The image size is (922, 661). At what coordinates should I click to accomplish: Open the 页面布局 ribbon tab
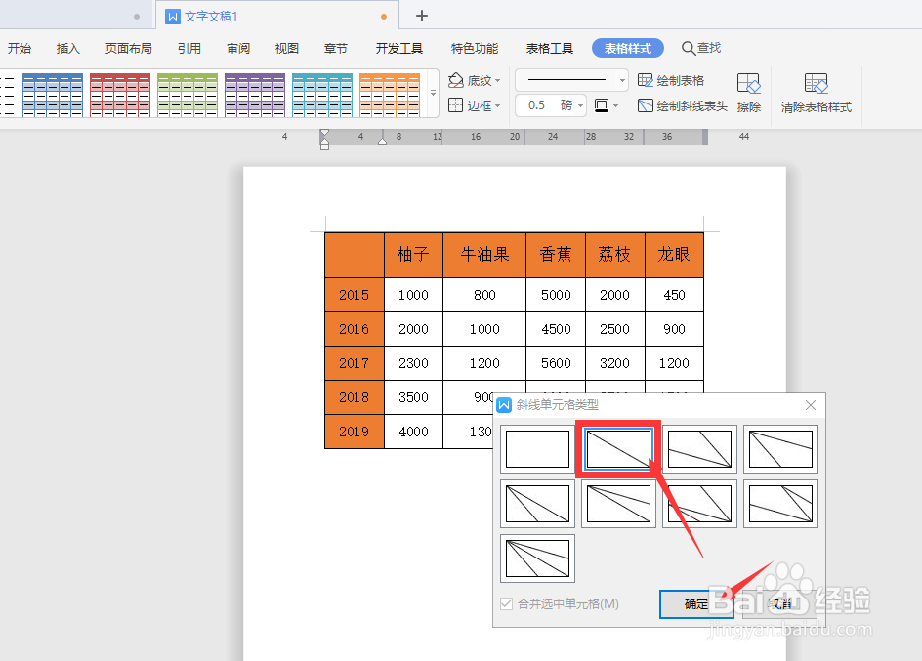pos(128,48)
